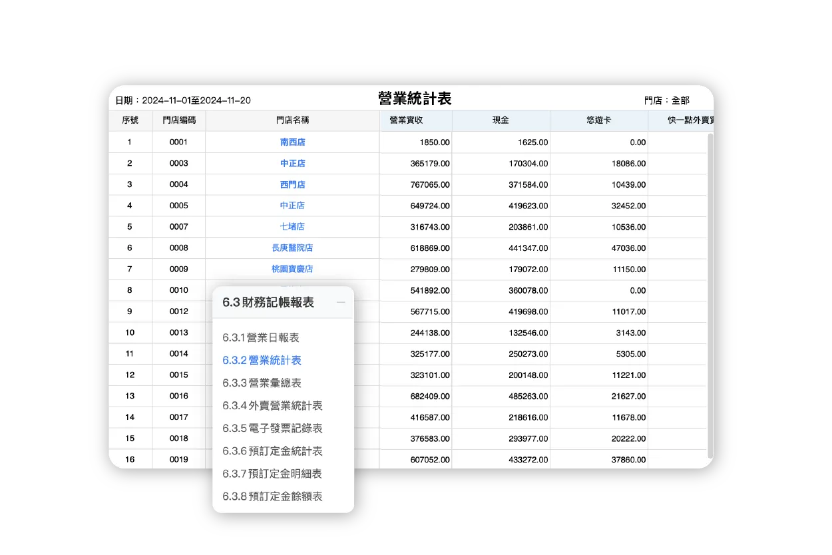
Task: Open the 中正店 link for store code 0005
Action: tap(293, 206)
